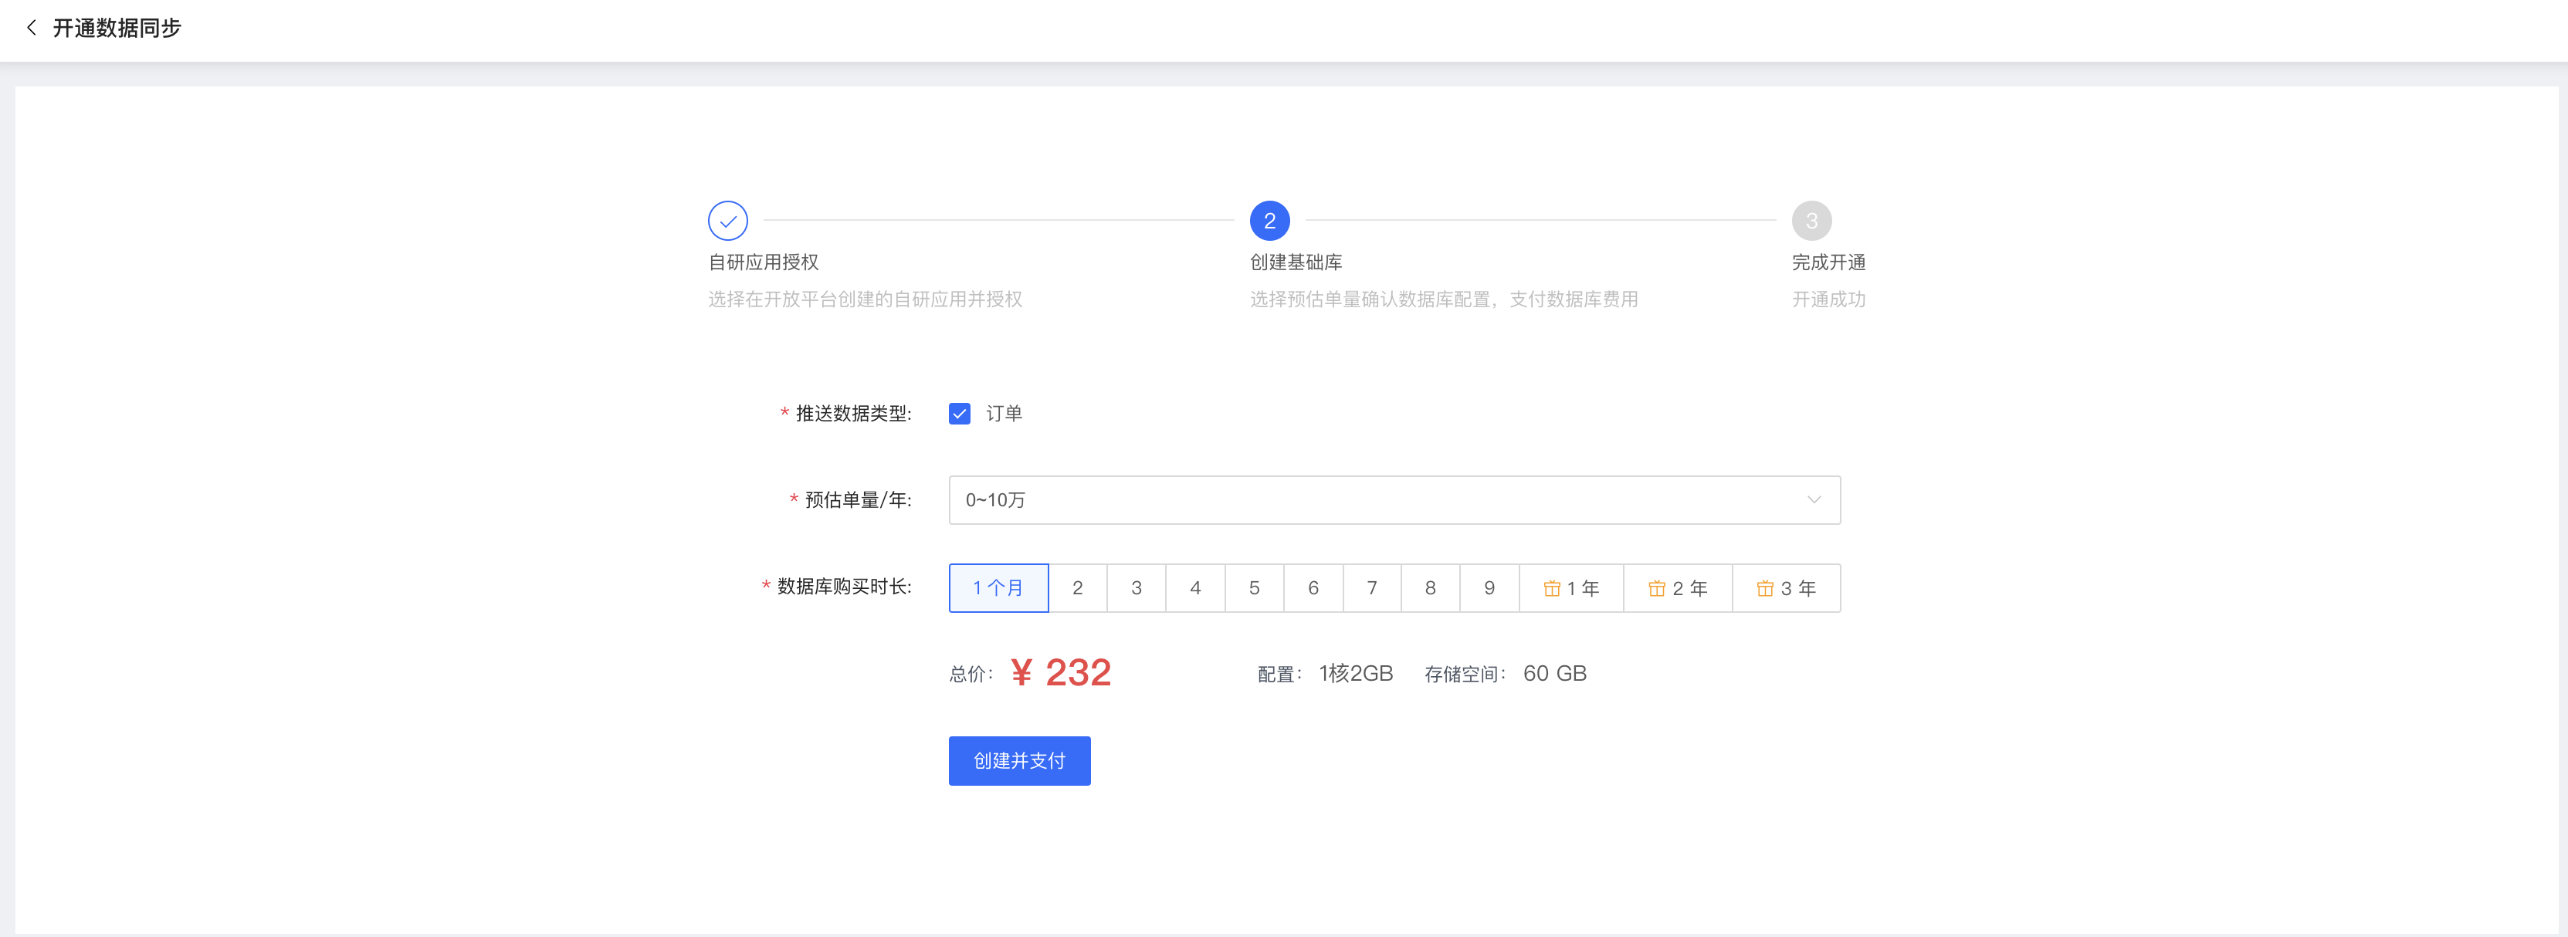Select the 5-month duration option

[1254, 588]
